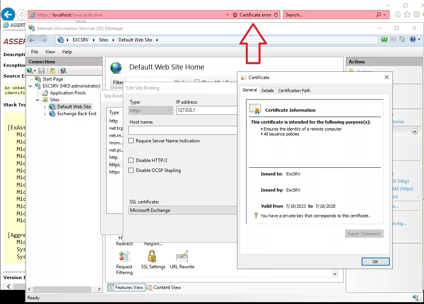The height and width of the screenshot is (304, 424).
Task: Expand the Default Web Site tree node
Action: [x=45, y=107]
